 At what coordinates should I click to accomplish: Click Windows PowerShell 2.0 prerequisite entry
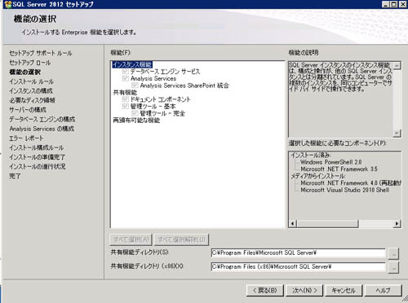click(x=331, y=162)
